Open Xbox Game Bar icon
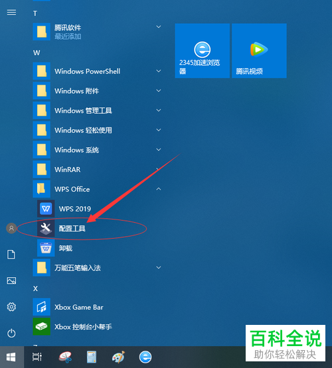 pyautogui.click(x=42, y=307)
